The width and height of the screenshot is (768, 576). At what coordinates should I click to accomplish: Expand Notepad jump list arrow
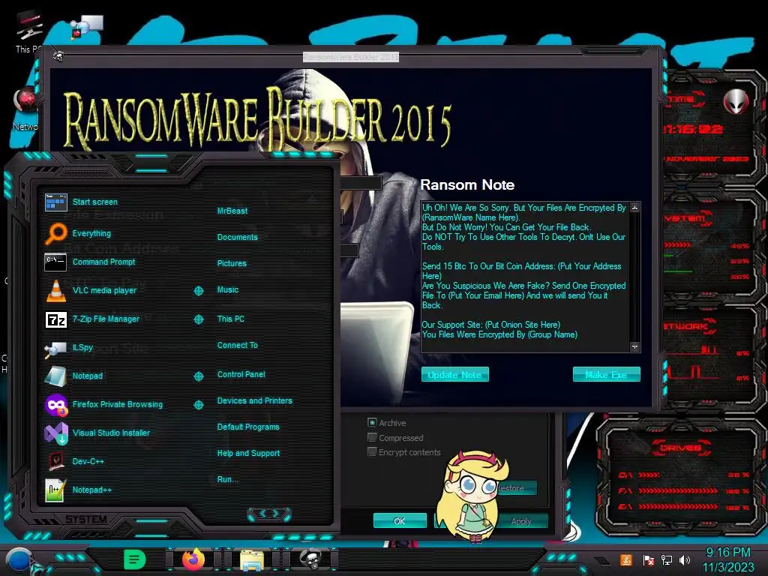click(x=198, y=376)
